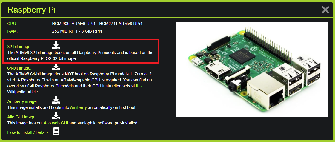Click the Amiberry image download icon
Screen dimensions: 335x142
click(56, 100)
